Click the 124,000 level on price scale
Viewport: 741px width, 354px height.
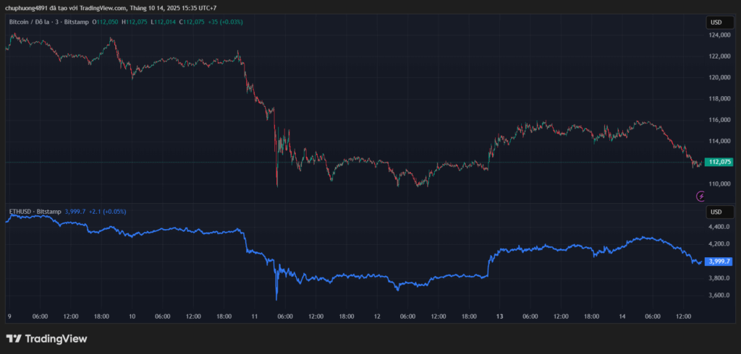(x=719, y=35)
